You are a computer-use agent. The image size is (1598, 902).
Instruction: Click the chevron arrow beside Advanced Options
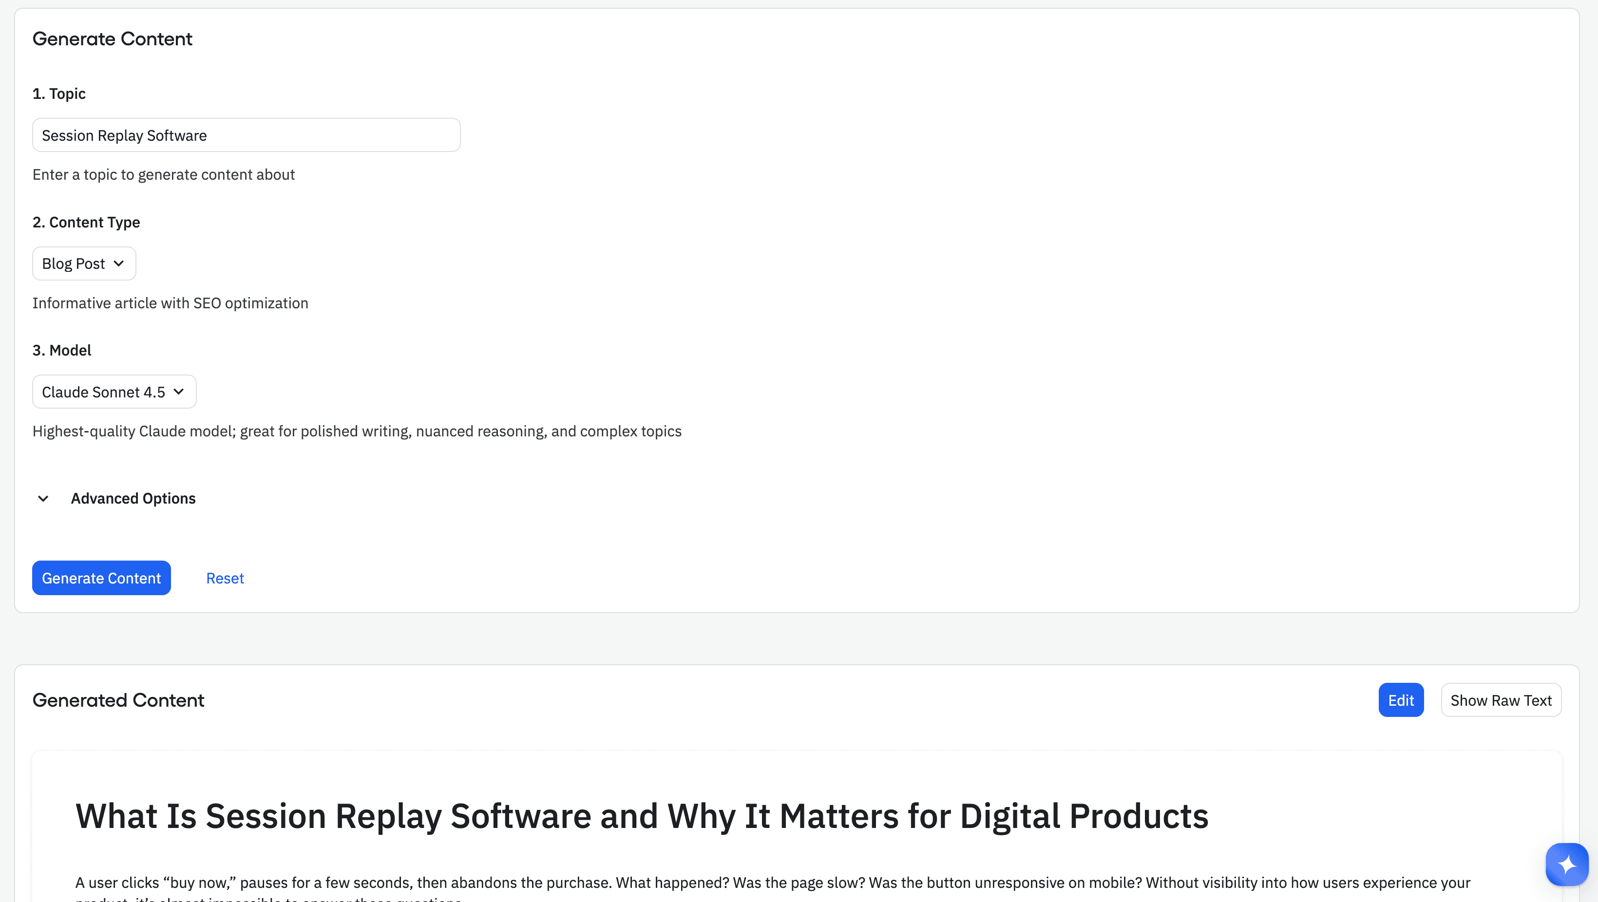pos(43,499)
